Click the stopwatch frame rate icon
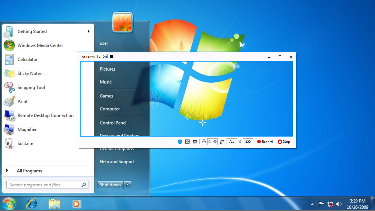 (x=204, y=142)
